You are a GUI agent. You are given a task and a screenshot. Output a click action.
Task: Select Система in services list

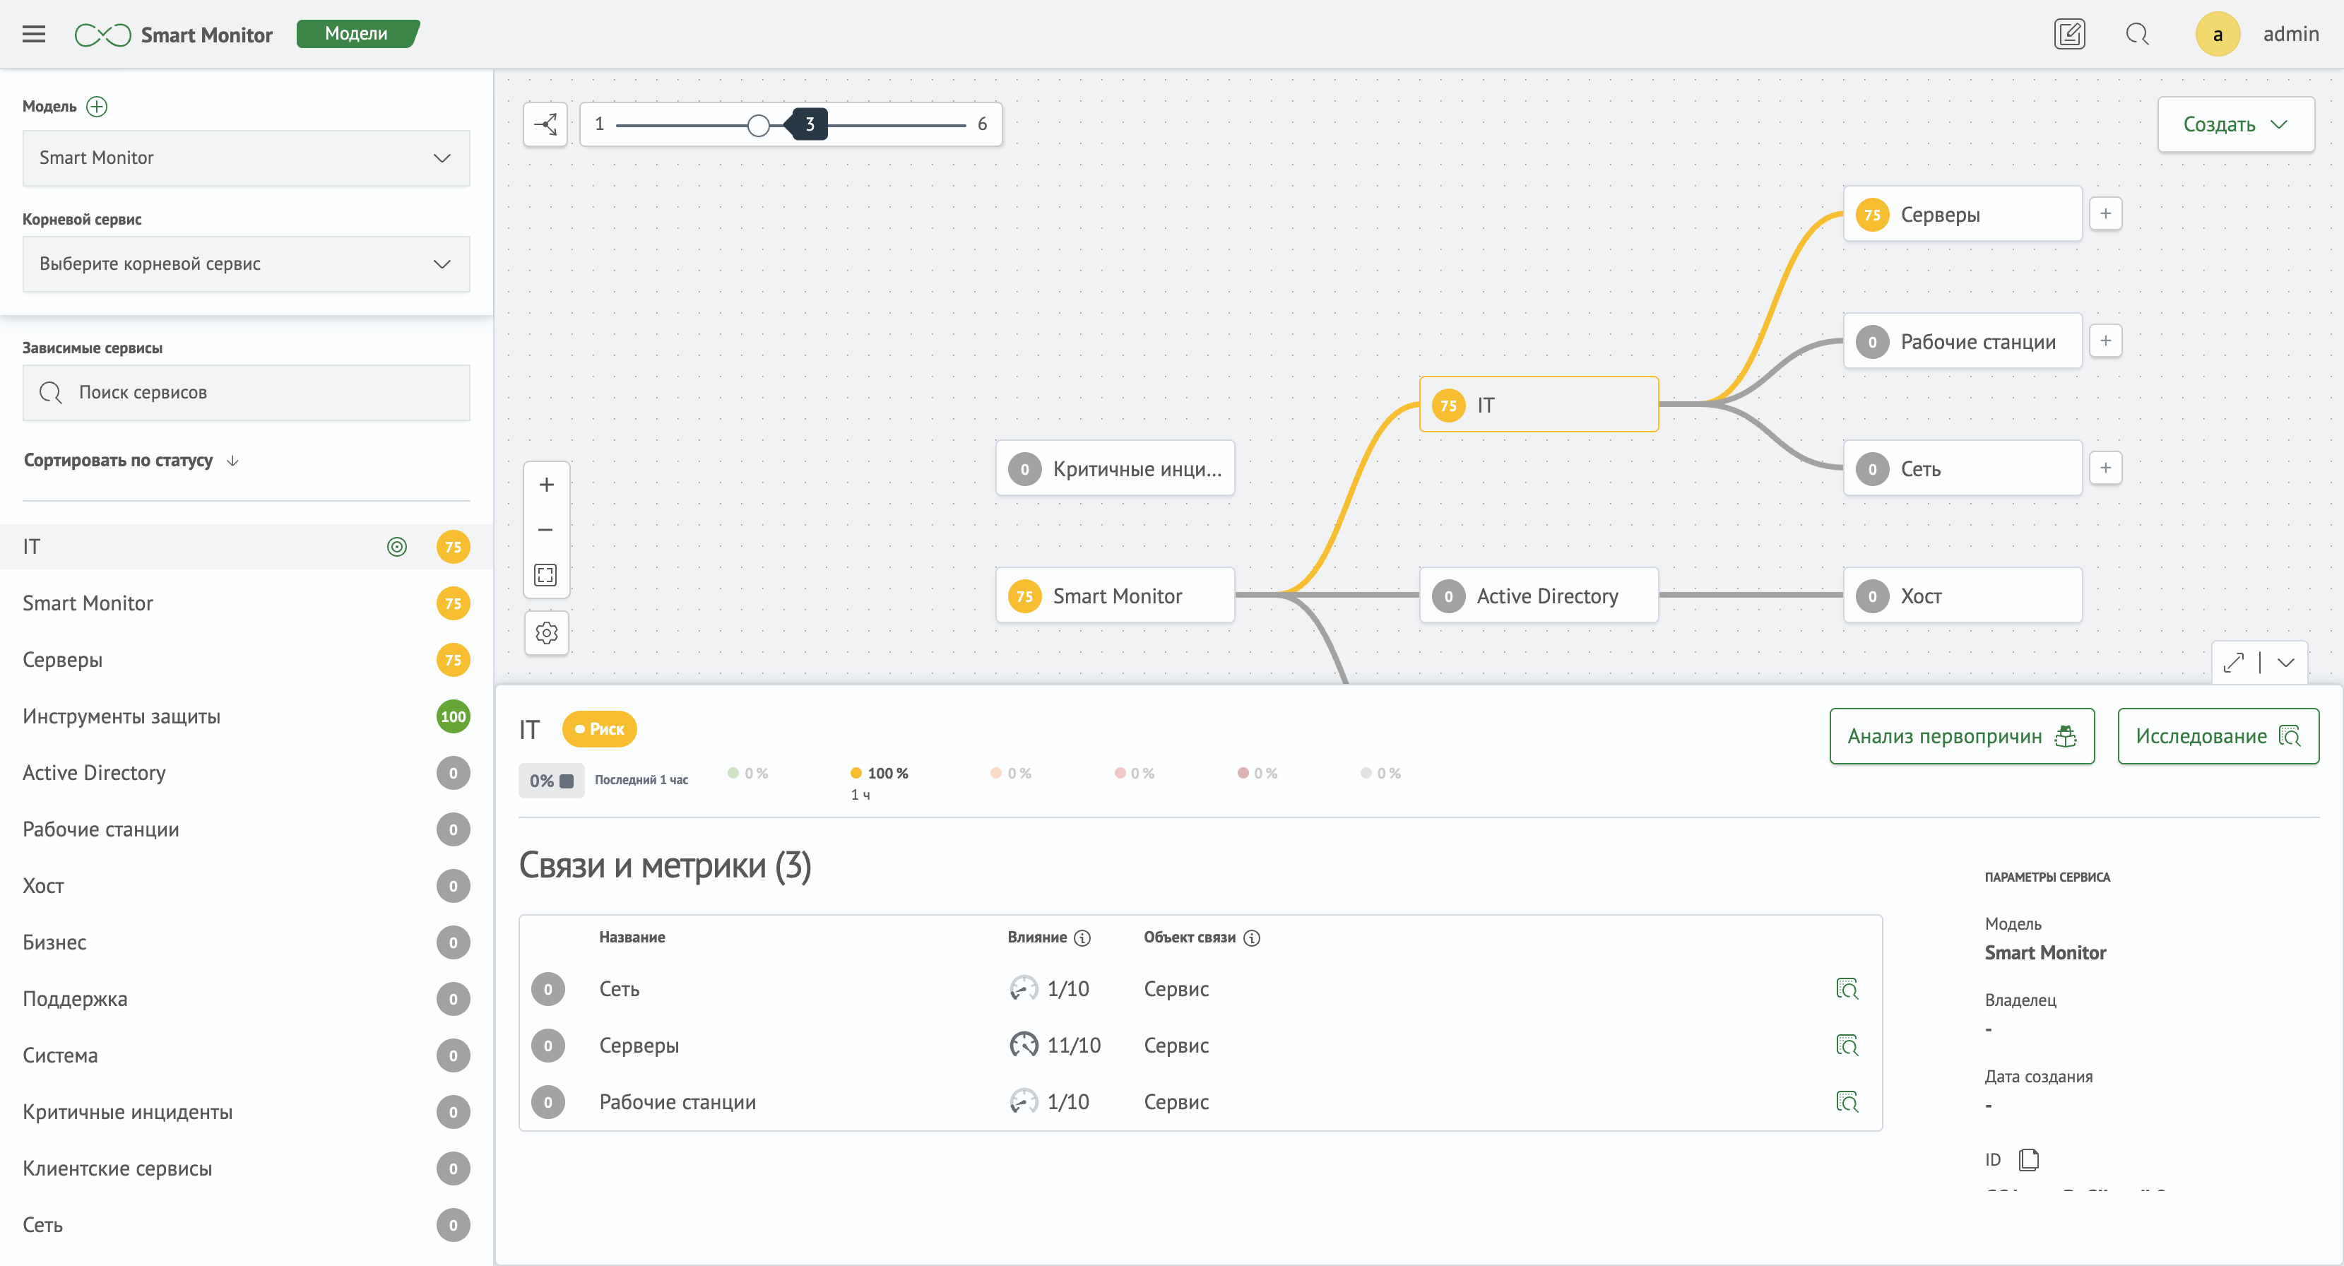(x=246, y=1055)
